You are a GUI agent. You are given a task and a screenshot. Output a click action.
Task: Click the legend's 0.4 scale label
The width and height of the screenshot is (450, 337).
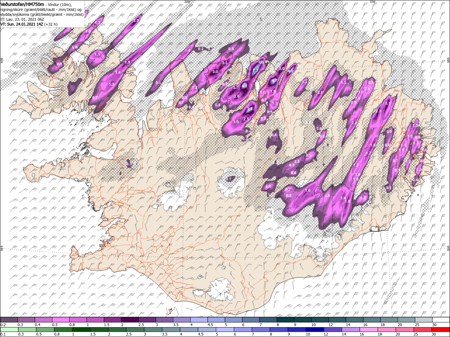click(38, 325)
